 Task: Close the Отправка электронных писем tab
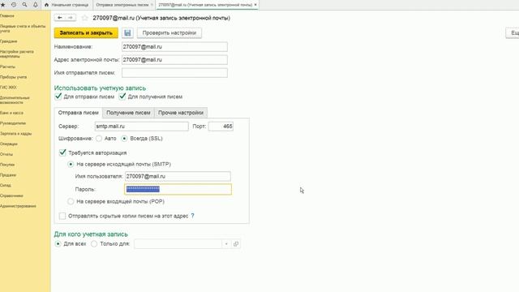152,5
